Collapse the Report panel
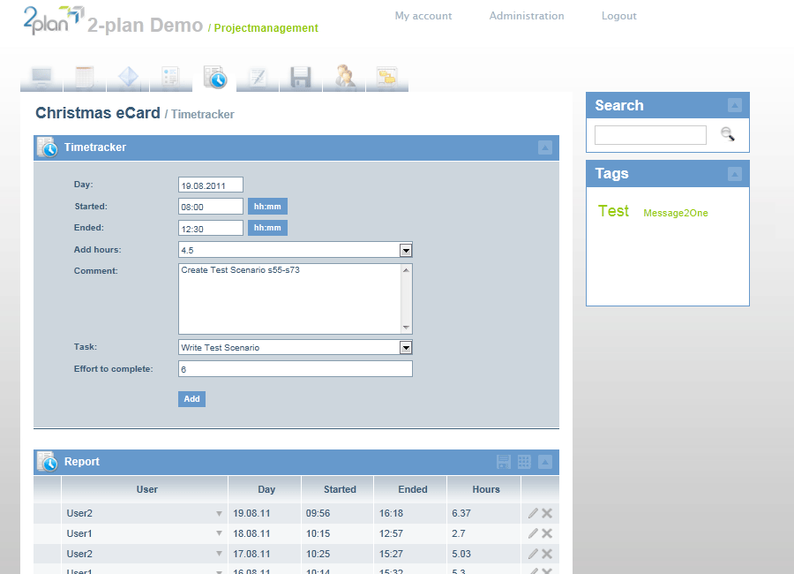This screenshot has height=574, width=794. pos(545,462)
